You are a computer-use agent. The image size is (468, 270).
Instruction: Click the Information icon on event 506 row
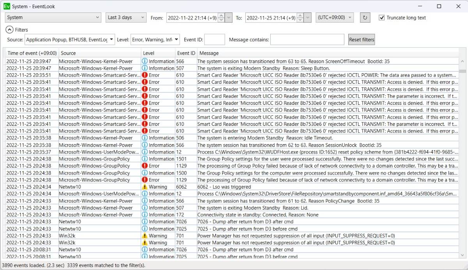[145, 138]
